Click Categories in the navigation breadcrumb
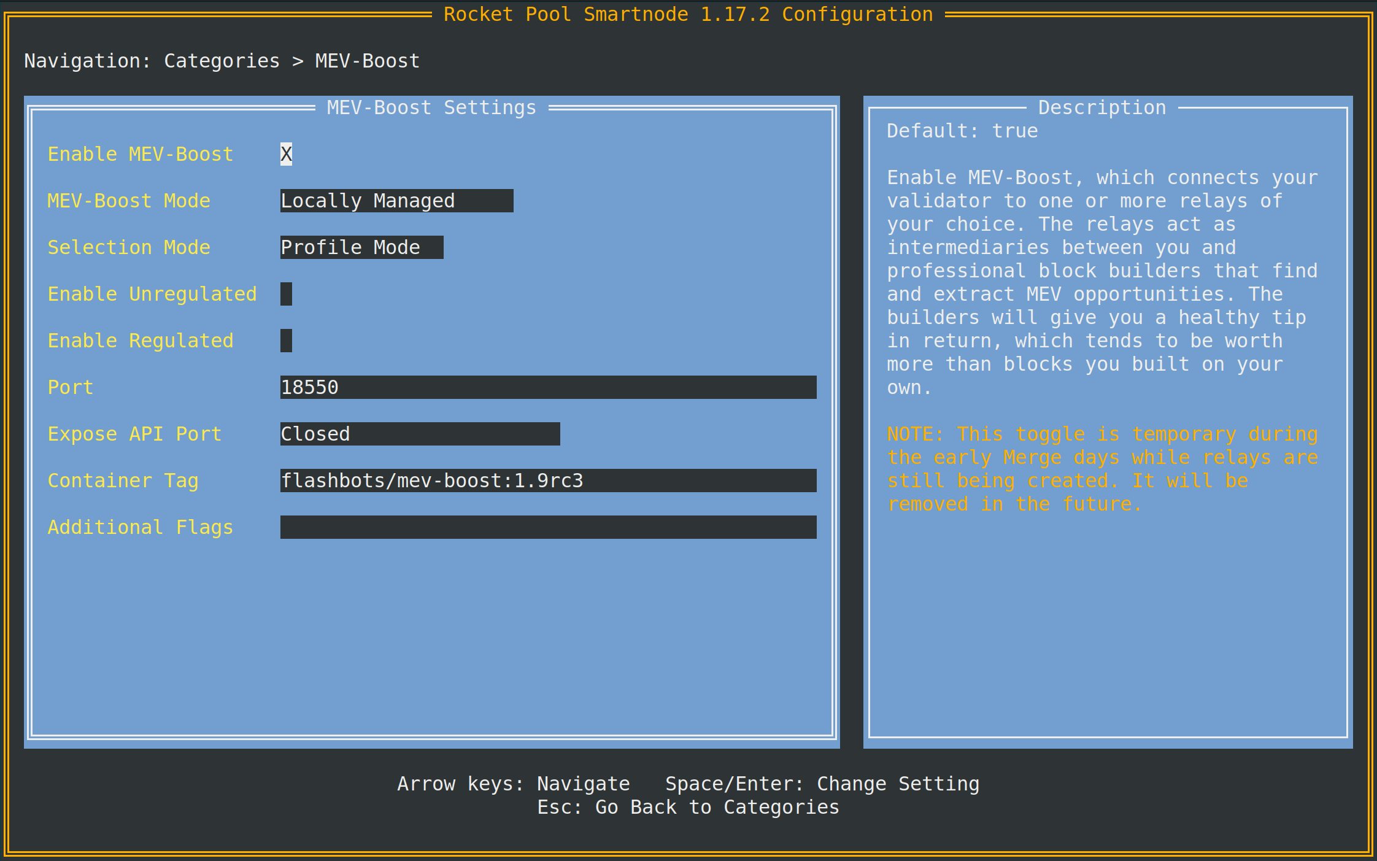Viewport: 1377px width, 861px height. pos(222,61)
